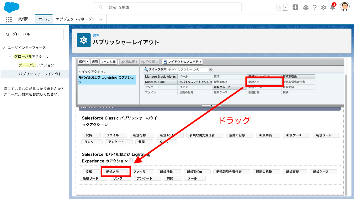The height and width of the screenshot is (199, 354).
Task: Click the quick search magnifier icon in the palette
Action: (146, 69)
